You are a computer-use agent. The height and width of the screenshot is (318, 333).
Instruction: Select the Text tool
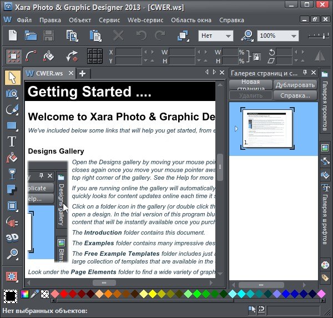pos(12,142)
